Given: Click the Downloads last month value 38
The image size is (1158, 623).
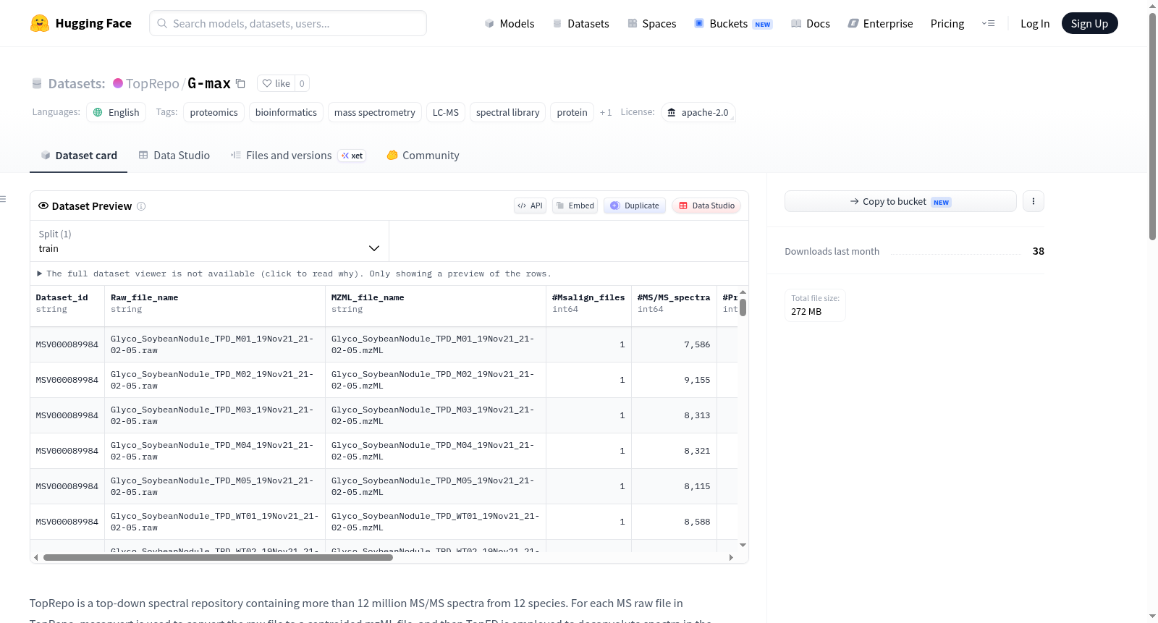Looking at the screenshot, I should [1039, 251].
